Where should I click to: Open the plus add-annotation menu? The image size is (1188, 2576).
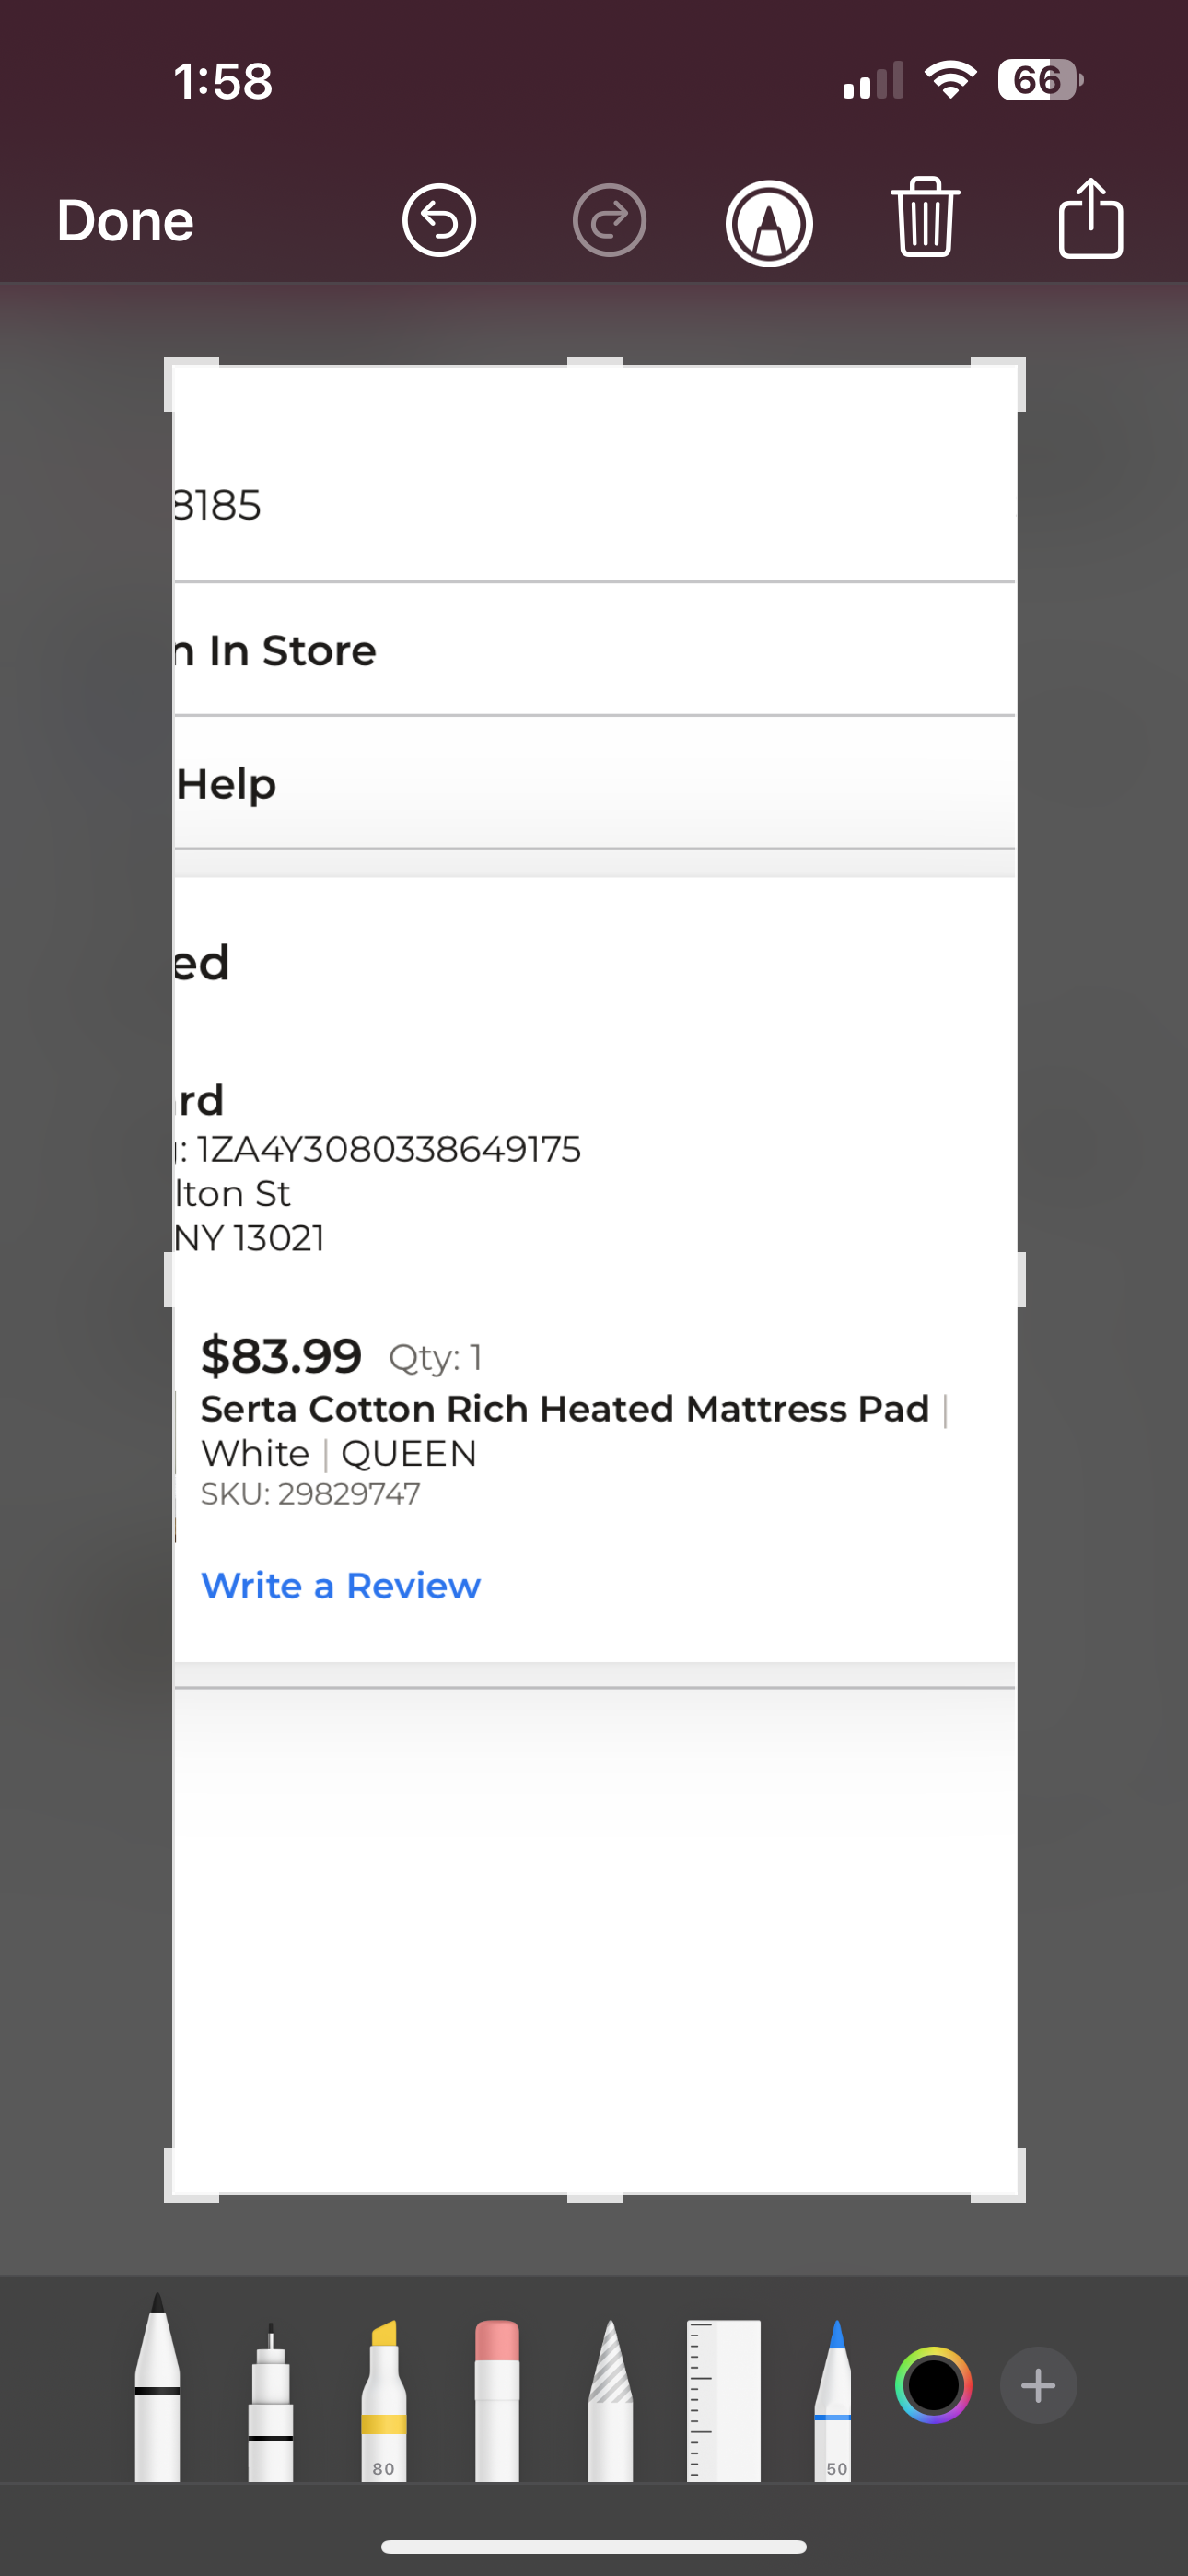1038,2385
